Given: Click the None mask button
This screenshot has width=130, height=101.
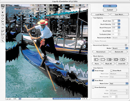Looking at the screenshot, I should coord(97,64).
